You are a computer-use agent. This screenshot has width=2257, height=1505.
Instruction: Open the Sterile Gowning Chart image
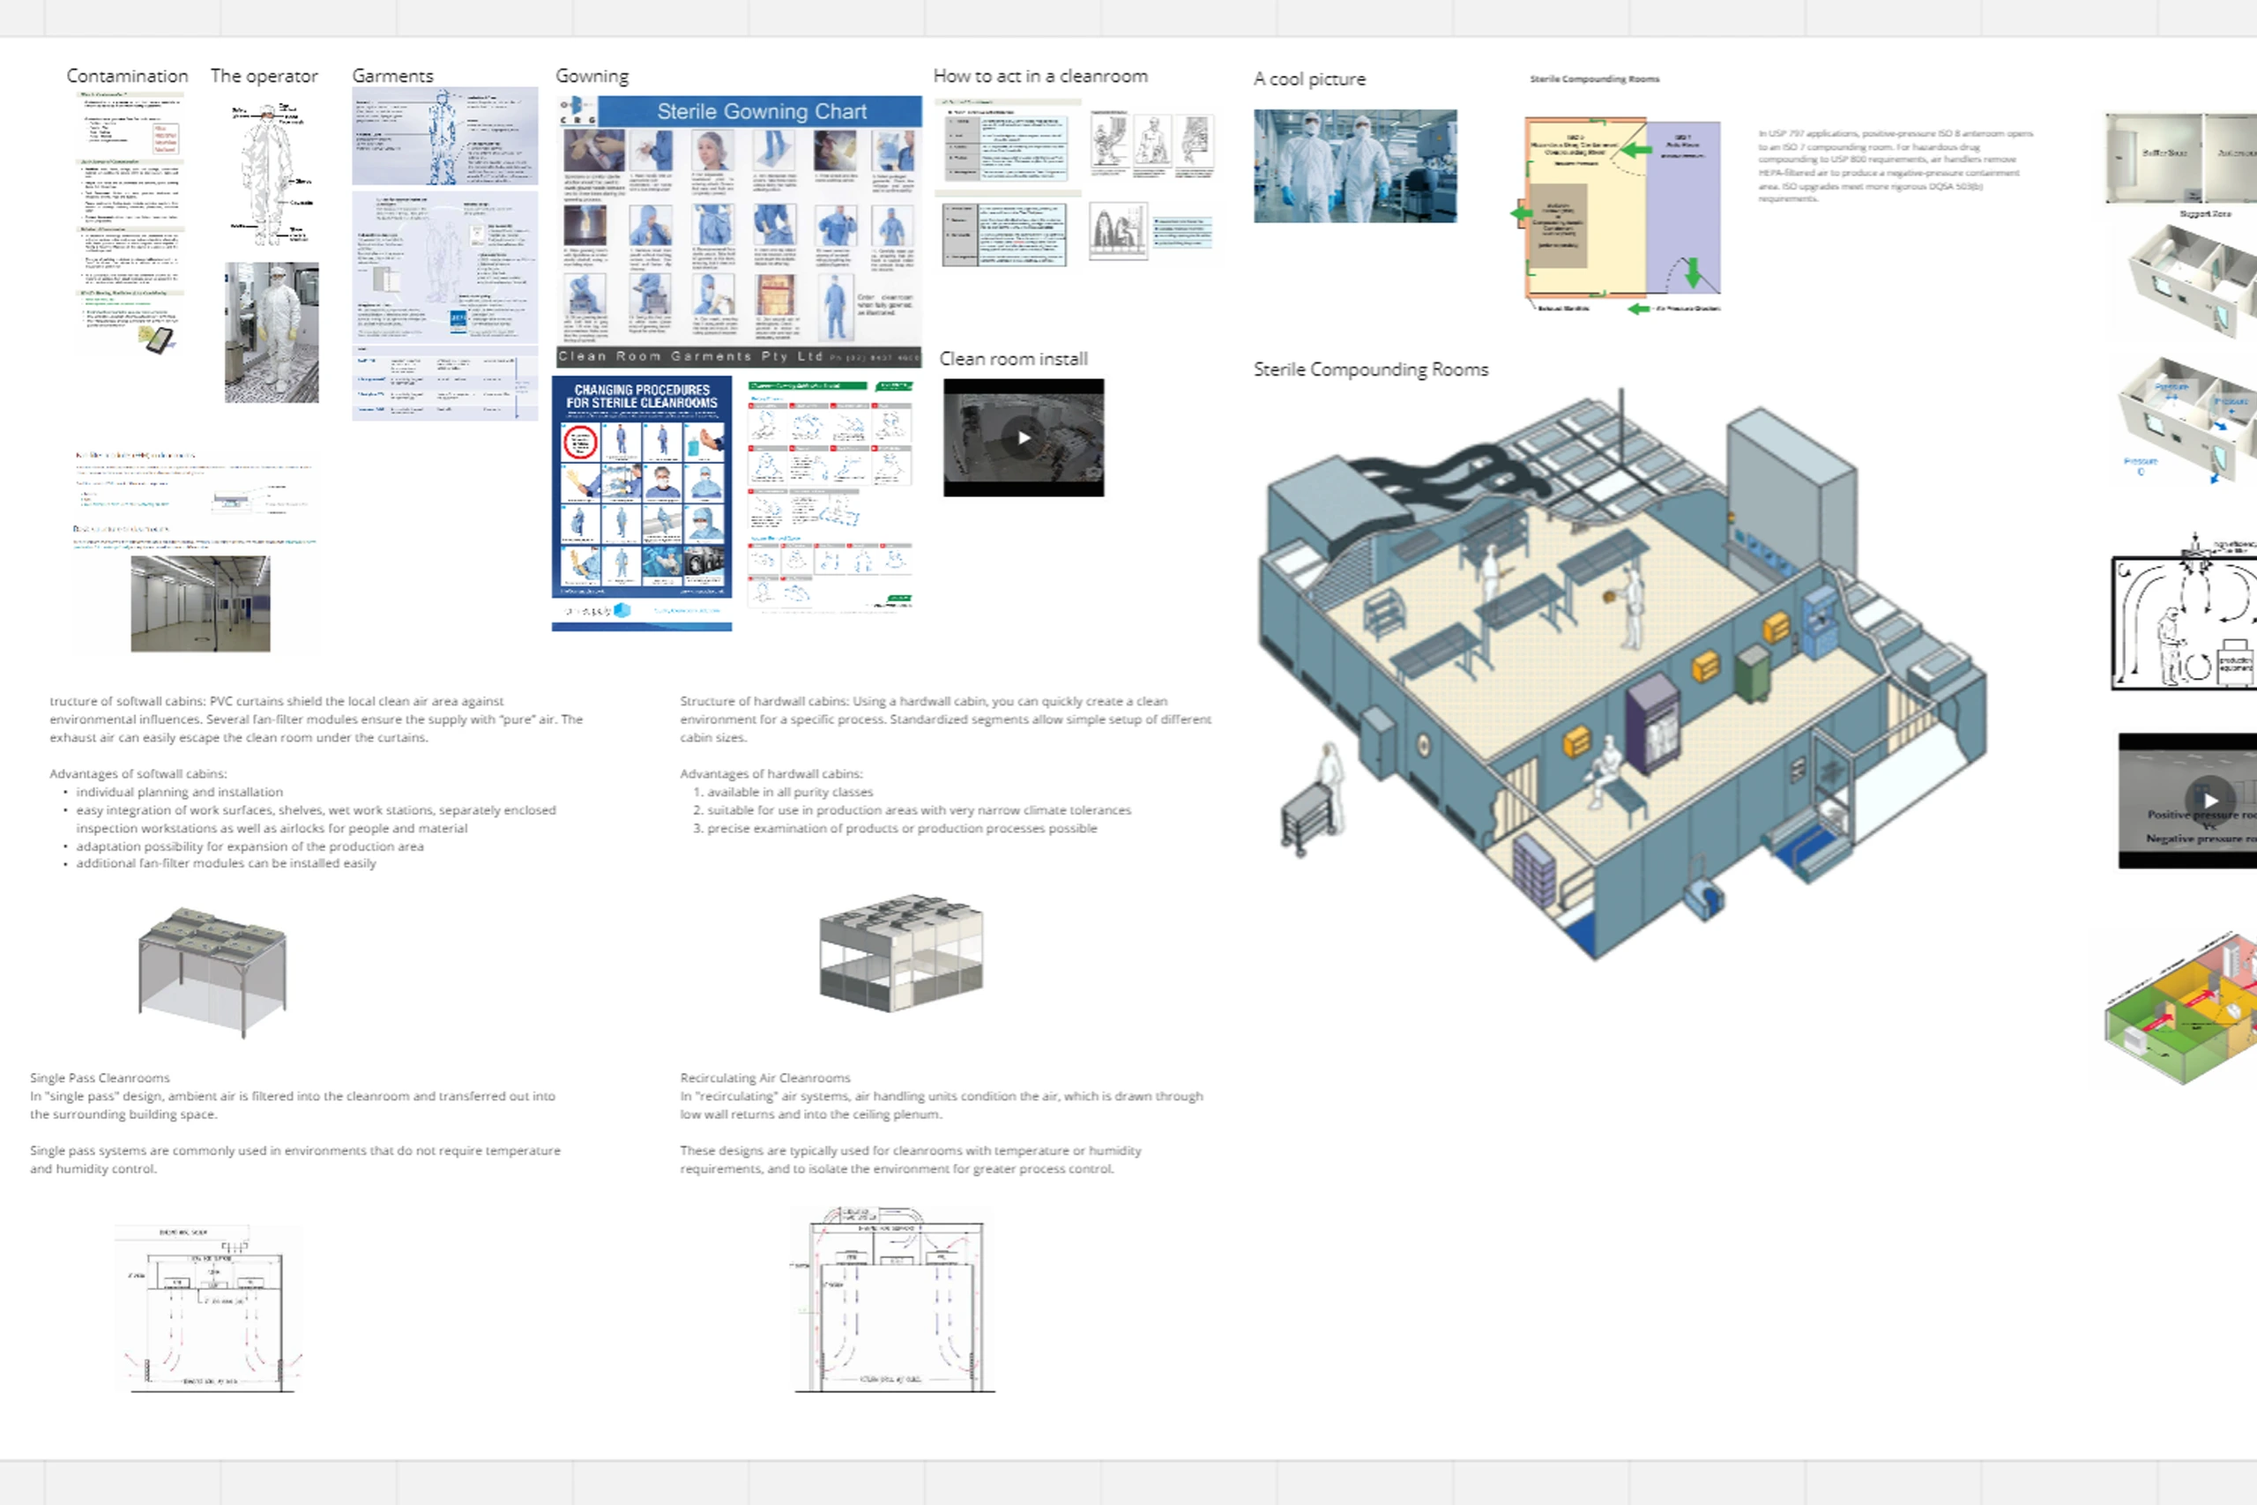pos(739,231)
